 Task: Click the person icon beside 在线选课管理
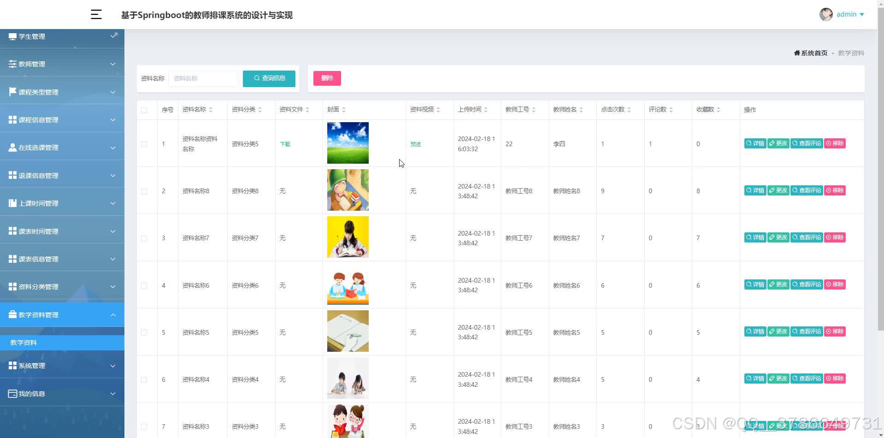point(12,147)
